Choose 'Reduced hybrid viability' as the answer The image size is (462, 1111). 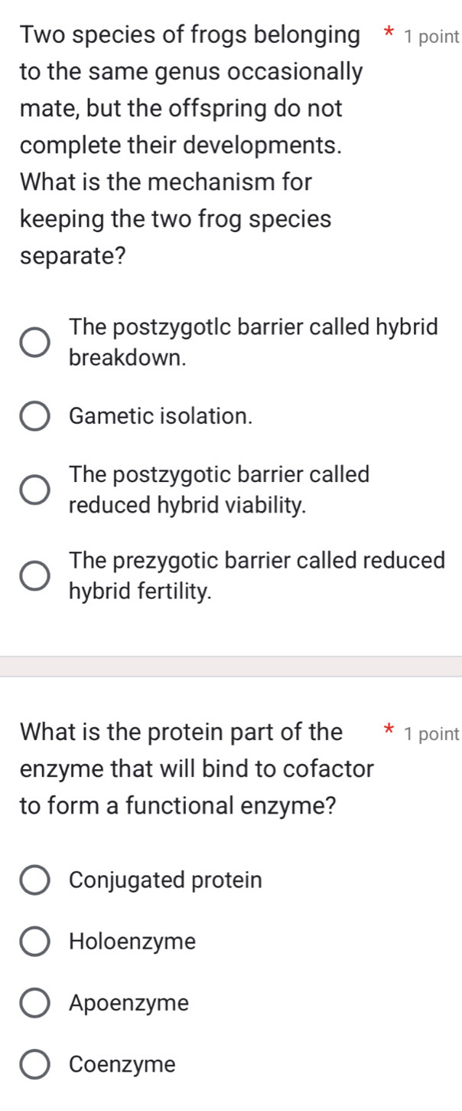point(33,489)
